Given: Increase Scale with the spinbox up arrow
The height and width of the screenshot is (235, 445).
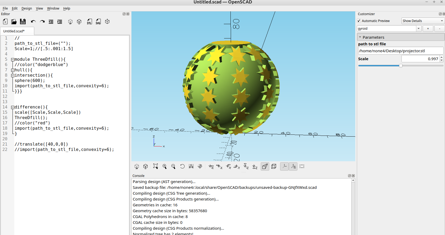Looking at the screenshot, I should point(442,57).
